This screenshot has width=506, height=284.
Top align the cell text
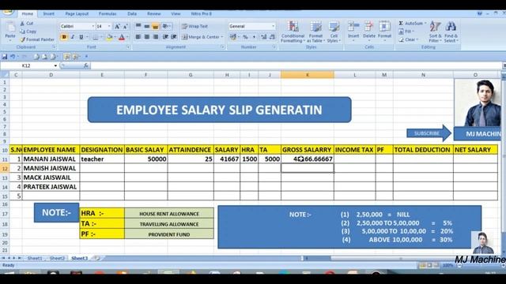(138, 26)
